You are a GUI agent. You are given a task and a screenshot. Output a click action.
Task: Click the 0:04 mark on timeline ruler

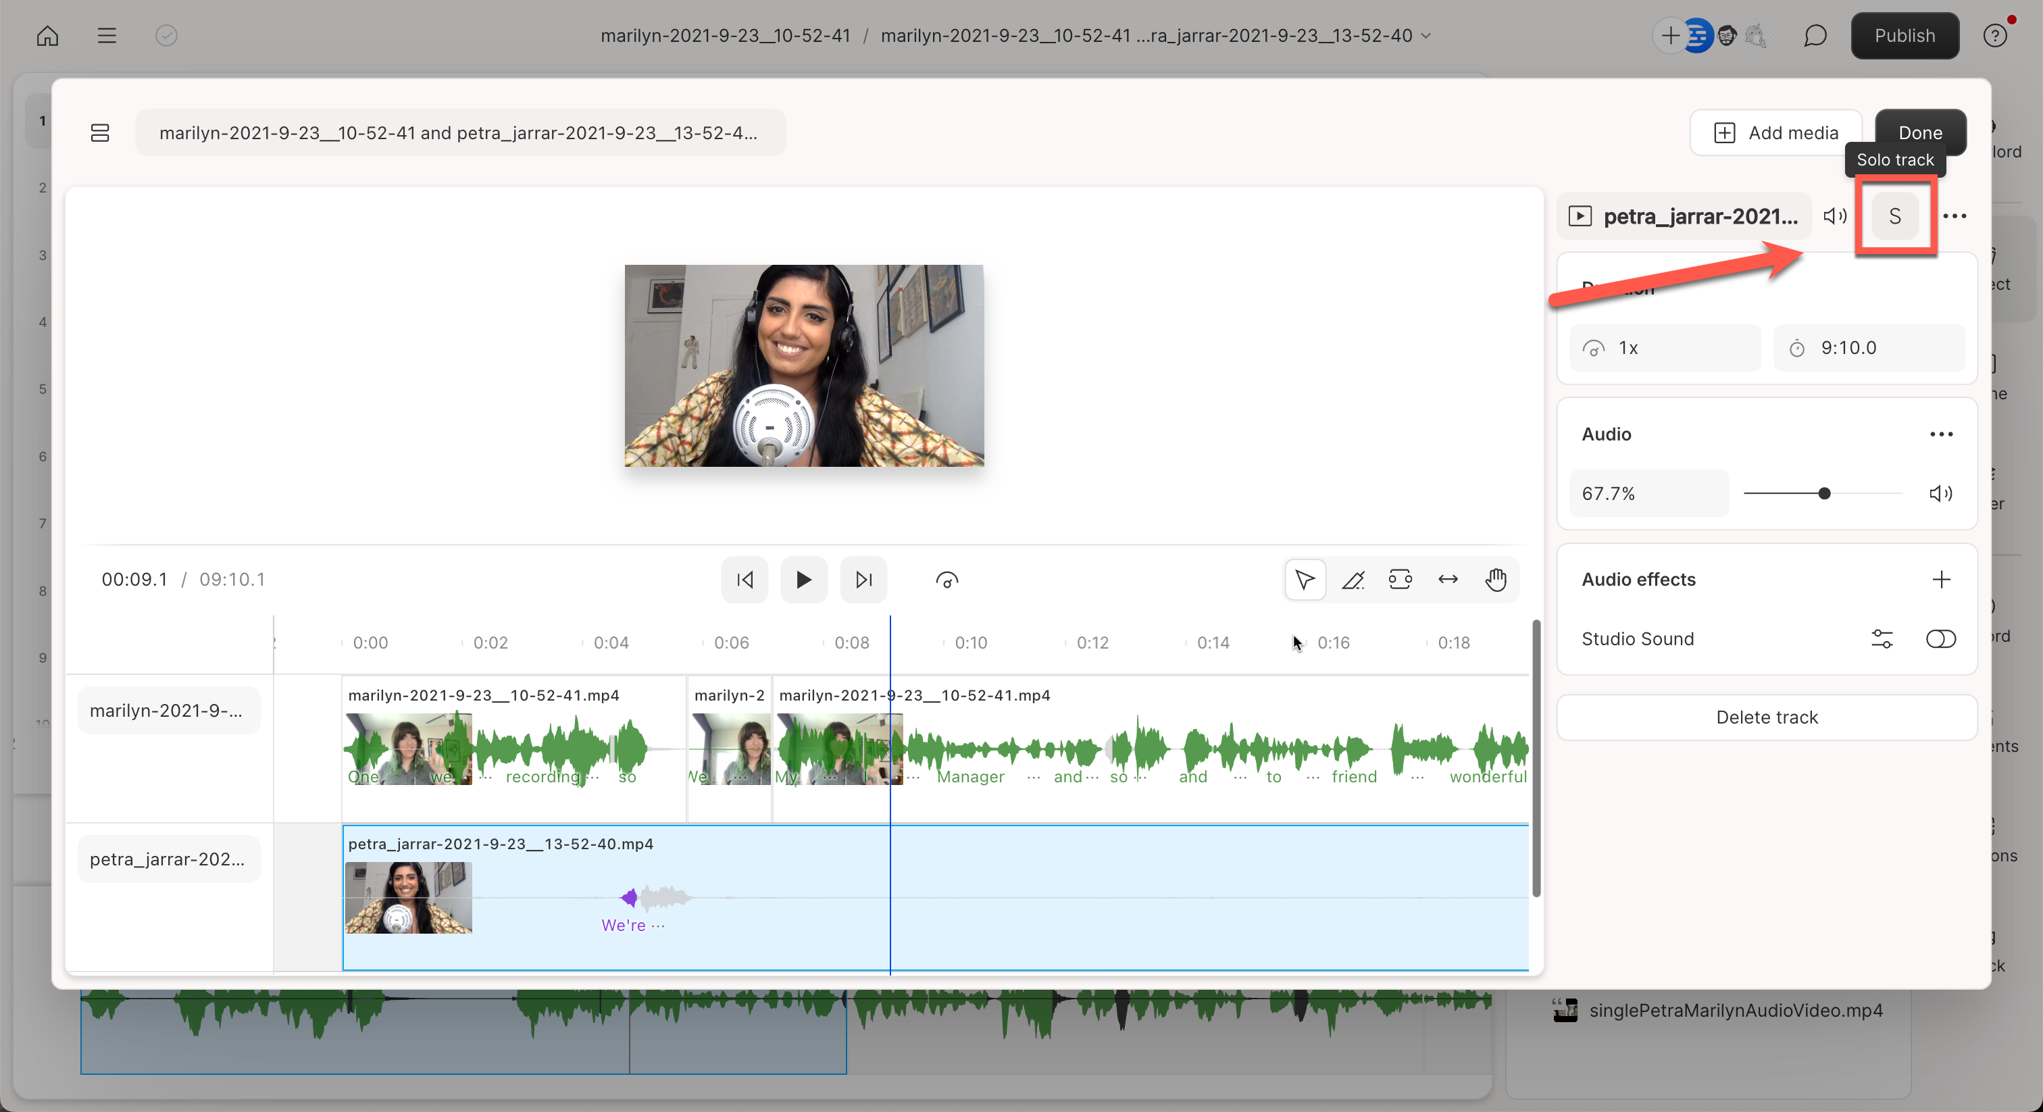(x=611, y=642)
